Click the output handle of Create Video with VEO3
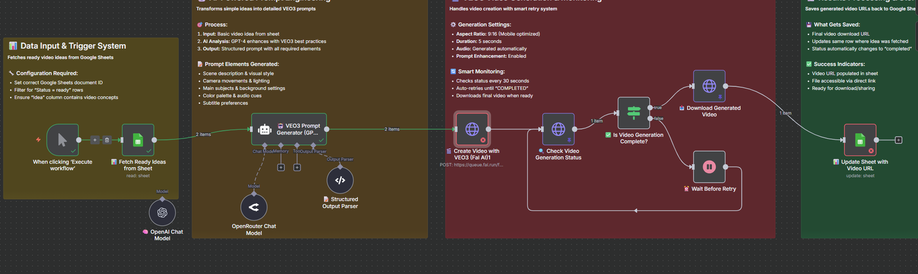This screenshot has height=274, width=918. click(x=489, y=129)
